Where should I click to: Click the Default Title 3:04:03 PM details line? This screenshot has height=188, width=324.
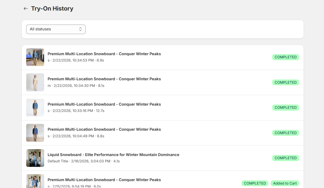coord(84,161)
